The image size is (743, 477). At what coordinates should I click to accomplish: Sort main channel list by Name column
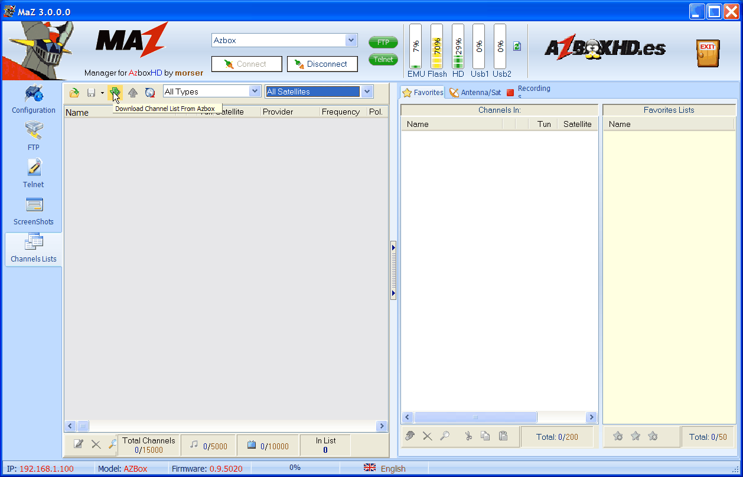pyautogui.click(x=121, y=112)
